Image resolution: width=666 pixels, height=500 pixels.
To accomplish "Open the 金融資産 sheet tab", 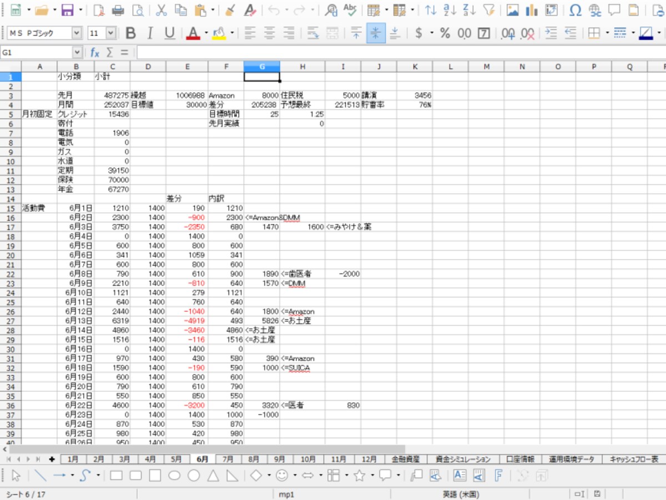I will (406, 459).
